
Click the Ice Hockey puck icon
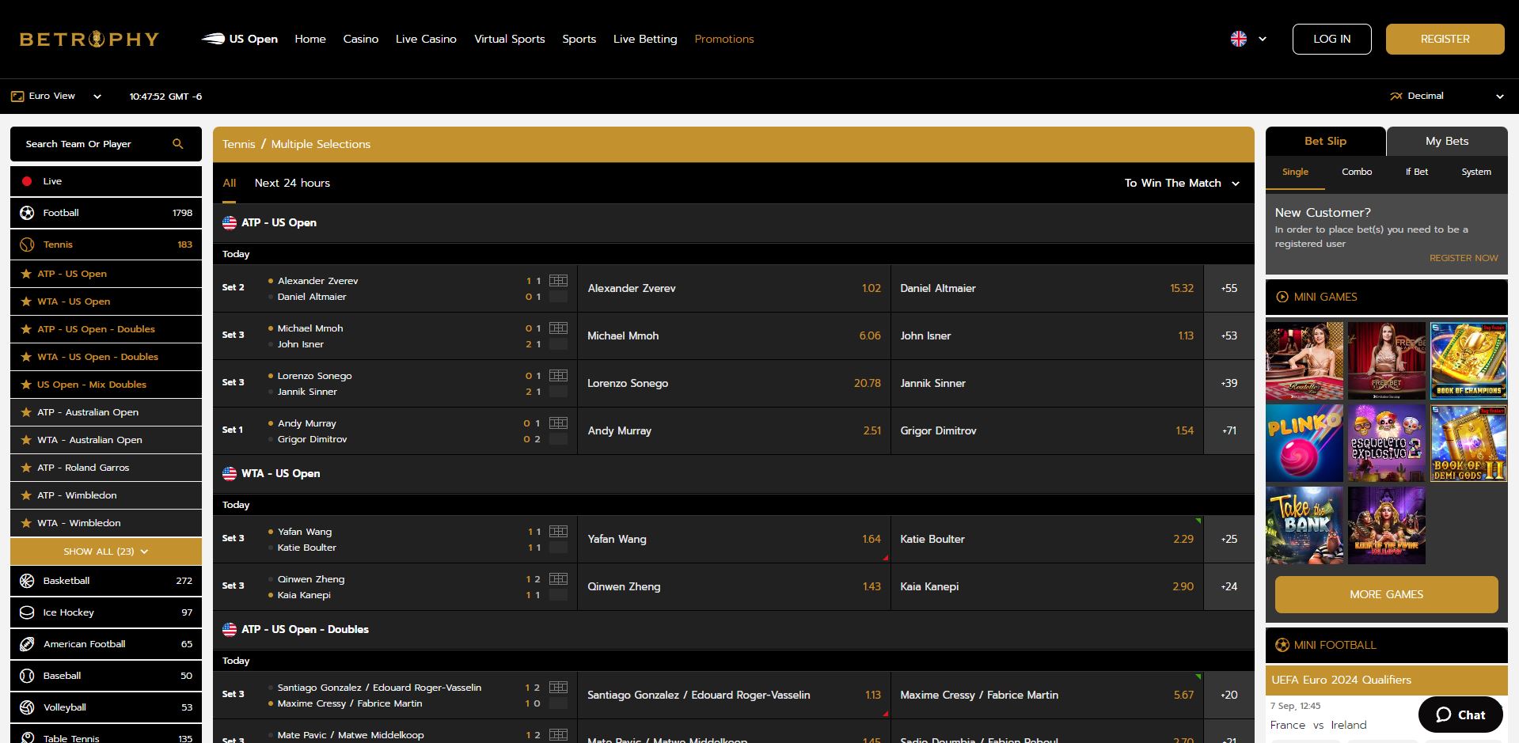point(27,612)
